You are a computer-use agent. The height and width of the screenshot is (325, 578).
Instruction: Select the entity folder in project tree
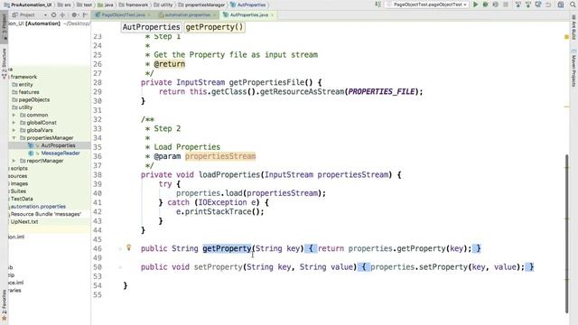(x=23, y=84)
